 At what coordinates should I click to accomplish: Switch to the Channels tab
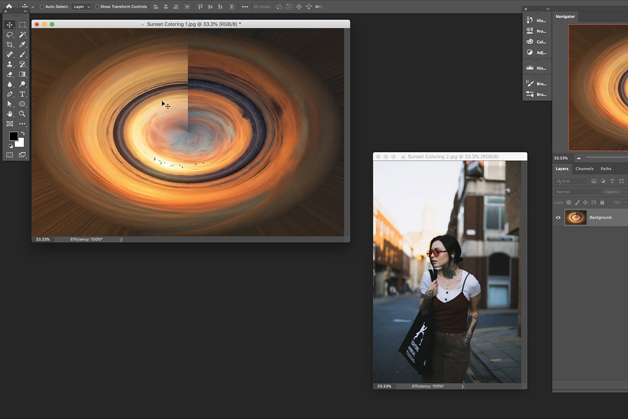point(584,169)
